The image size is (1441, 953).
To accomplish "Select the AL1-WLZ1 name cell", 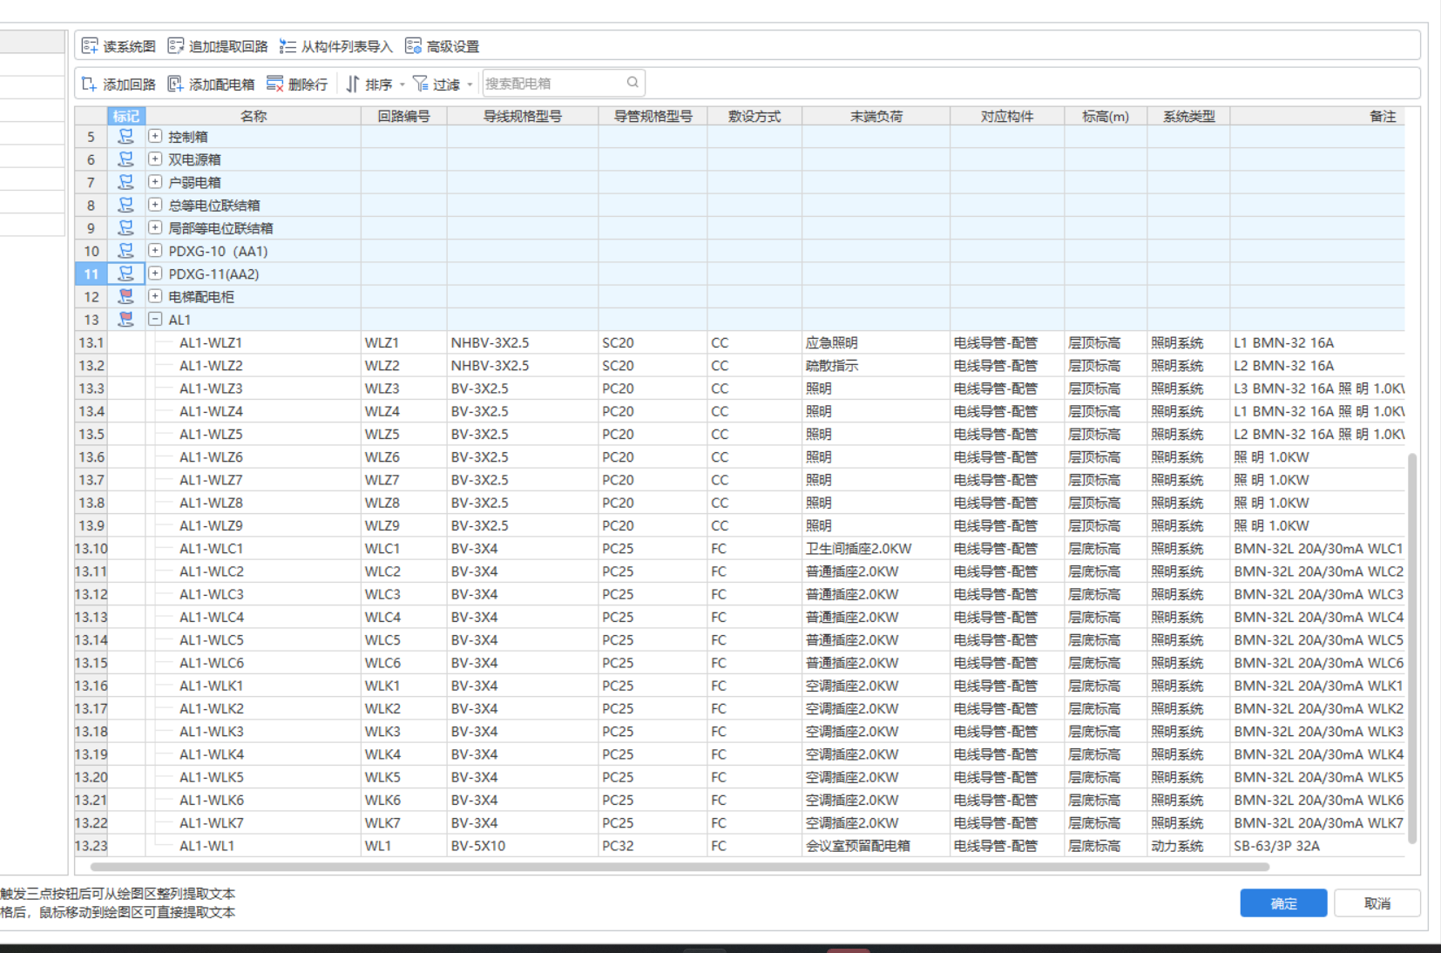I will point(254,342).
